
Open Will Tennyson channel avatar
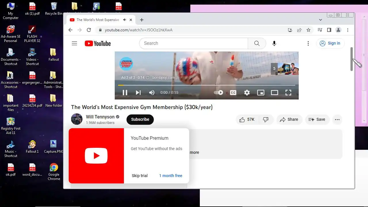[77, 119]
